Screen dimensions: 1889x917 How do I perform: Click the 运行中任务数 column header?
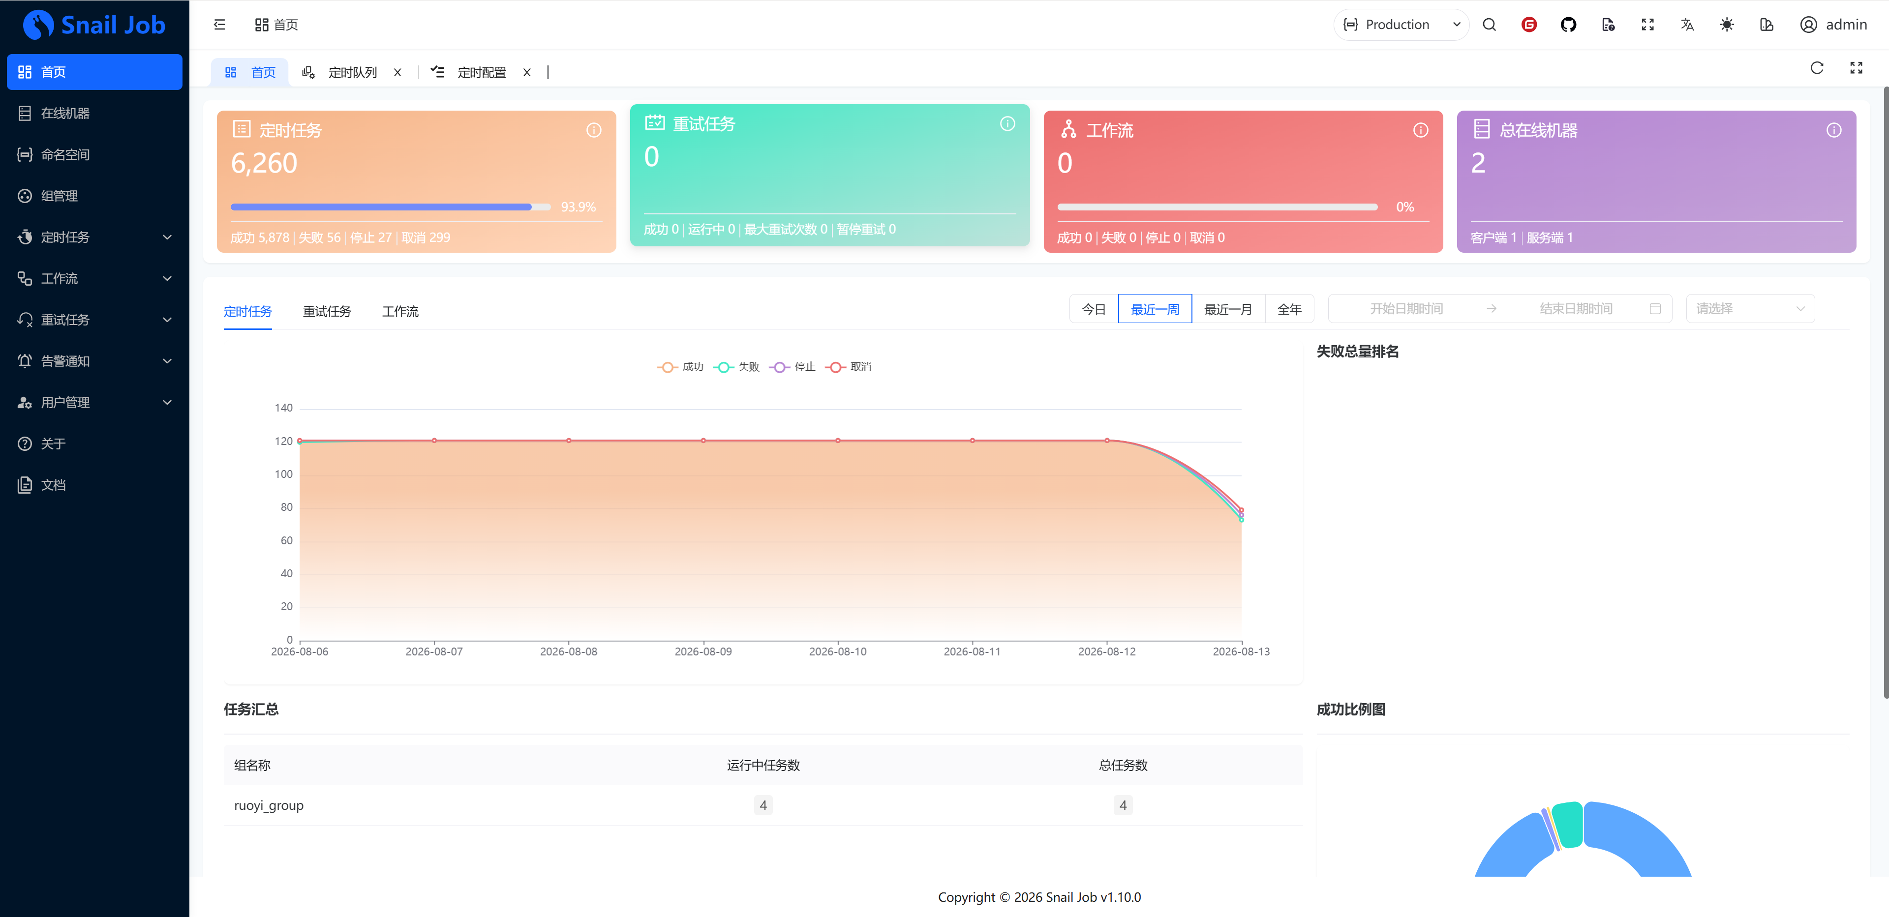(x=763, y=765)
